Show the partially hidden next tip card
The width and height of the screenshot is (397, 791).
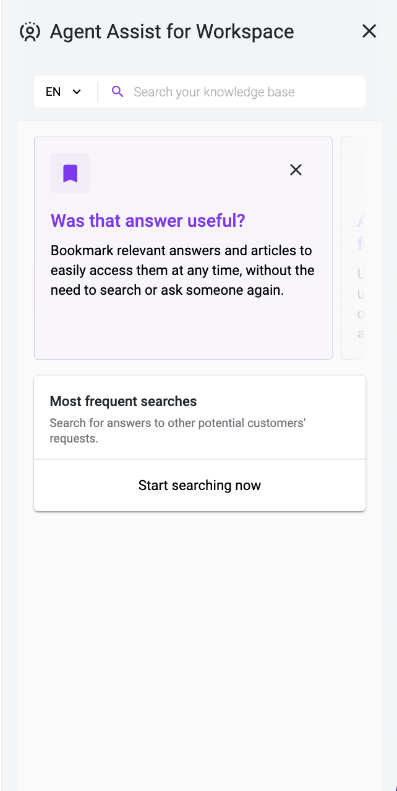point(353,248)
